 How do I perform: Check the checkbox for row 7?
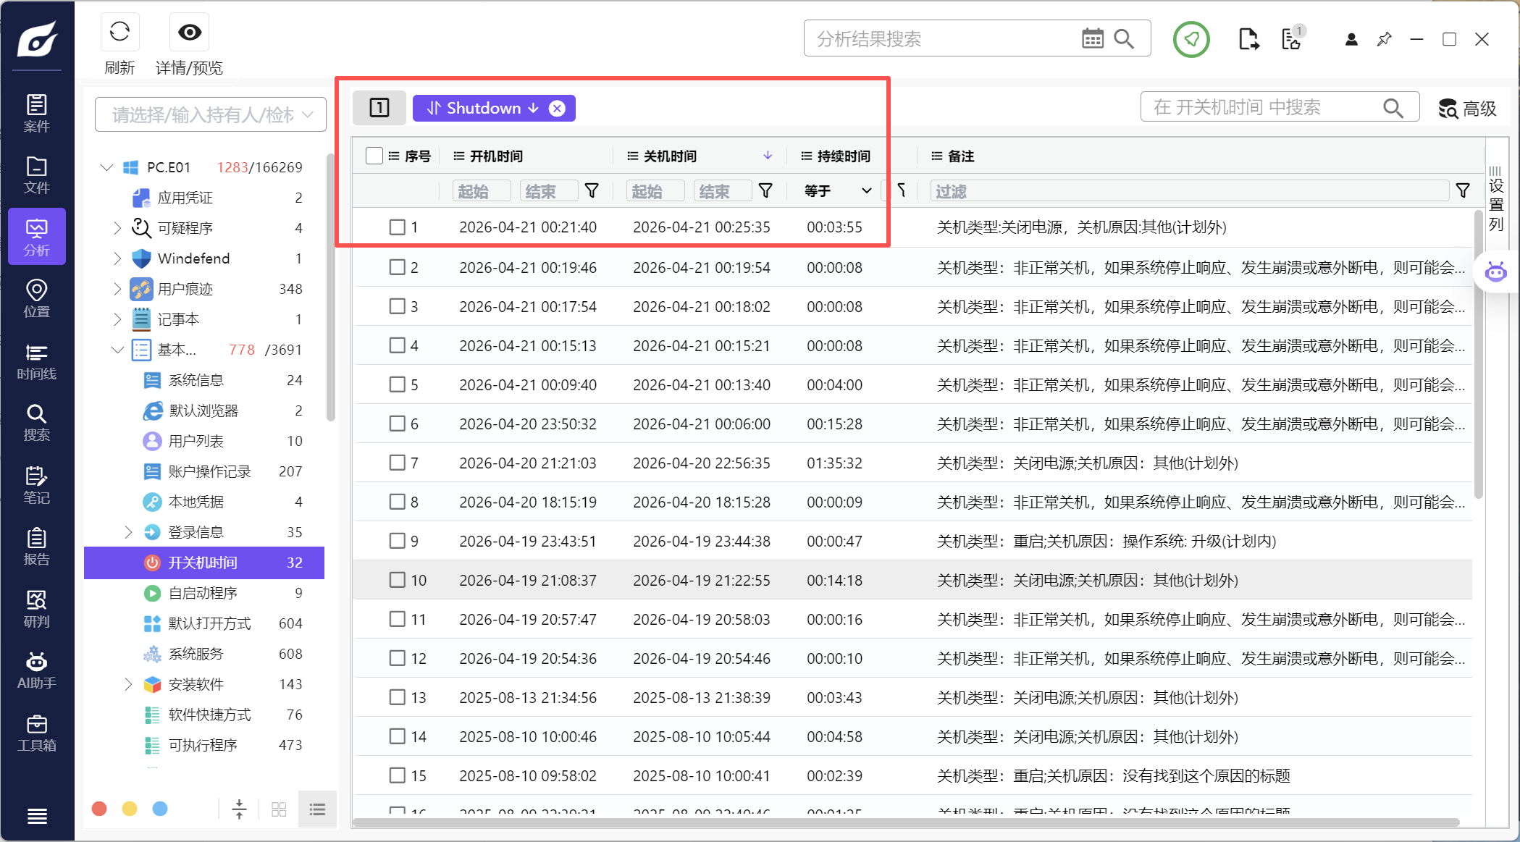tap(397, 463)
